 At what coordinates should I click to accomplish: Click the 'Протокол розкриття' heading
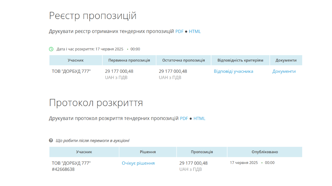[96, 103]
